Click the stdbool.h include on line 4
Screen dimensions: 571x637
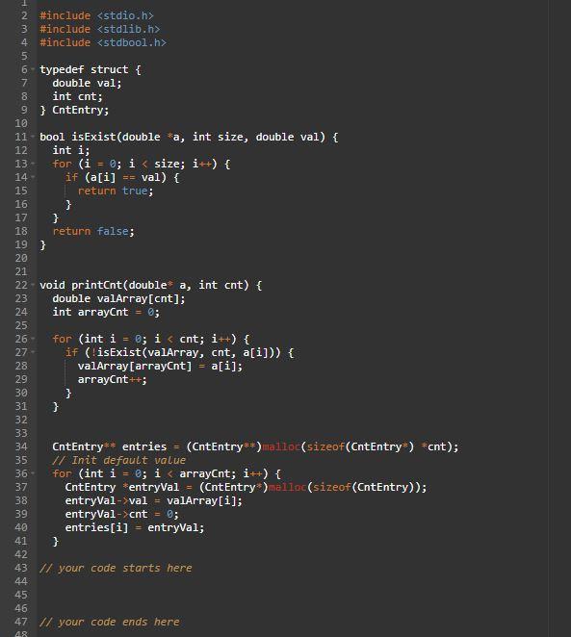tap(103, 42)
